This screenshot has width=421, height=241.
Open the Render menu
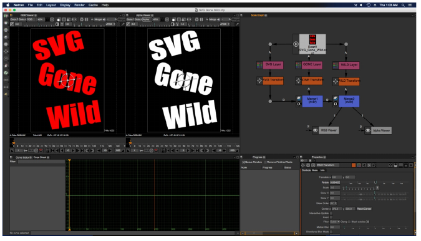pos(79,5)
